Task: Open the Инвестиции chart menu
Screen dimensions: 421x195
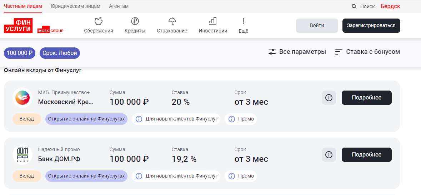Action: point(213,26)
